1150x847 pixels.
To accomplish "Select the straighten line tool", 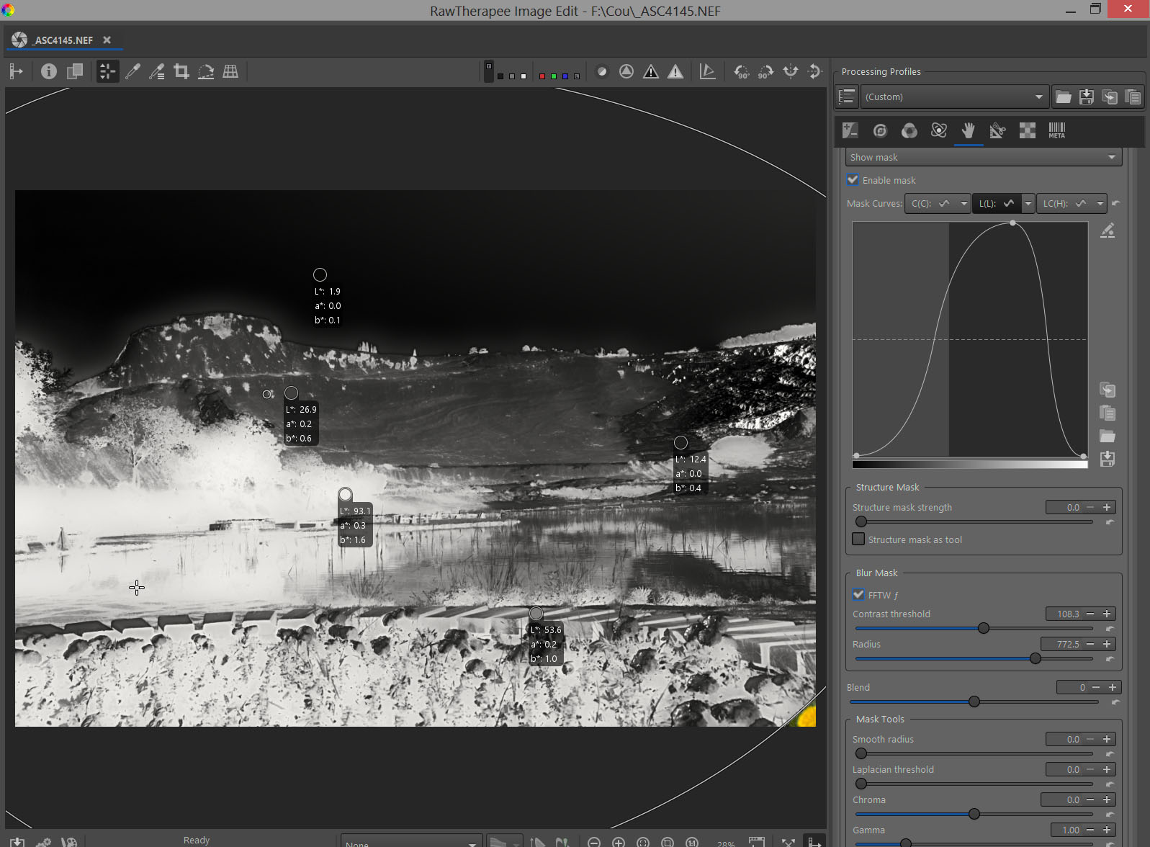I will [206, 71].
